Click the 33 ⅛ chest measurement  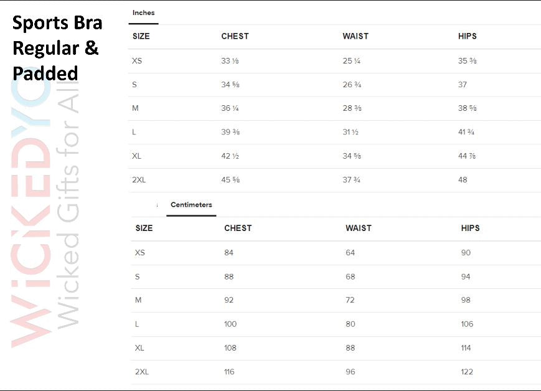[230, 61]
